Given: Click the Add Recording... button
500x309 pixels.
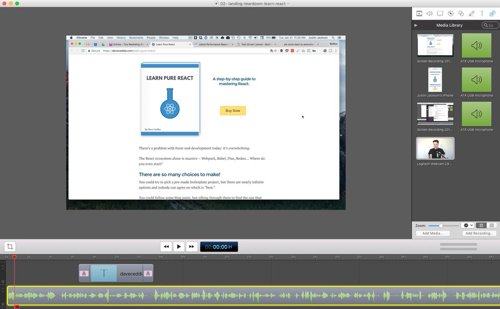Looking at the screenshot, I should point(480,233).
